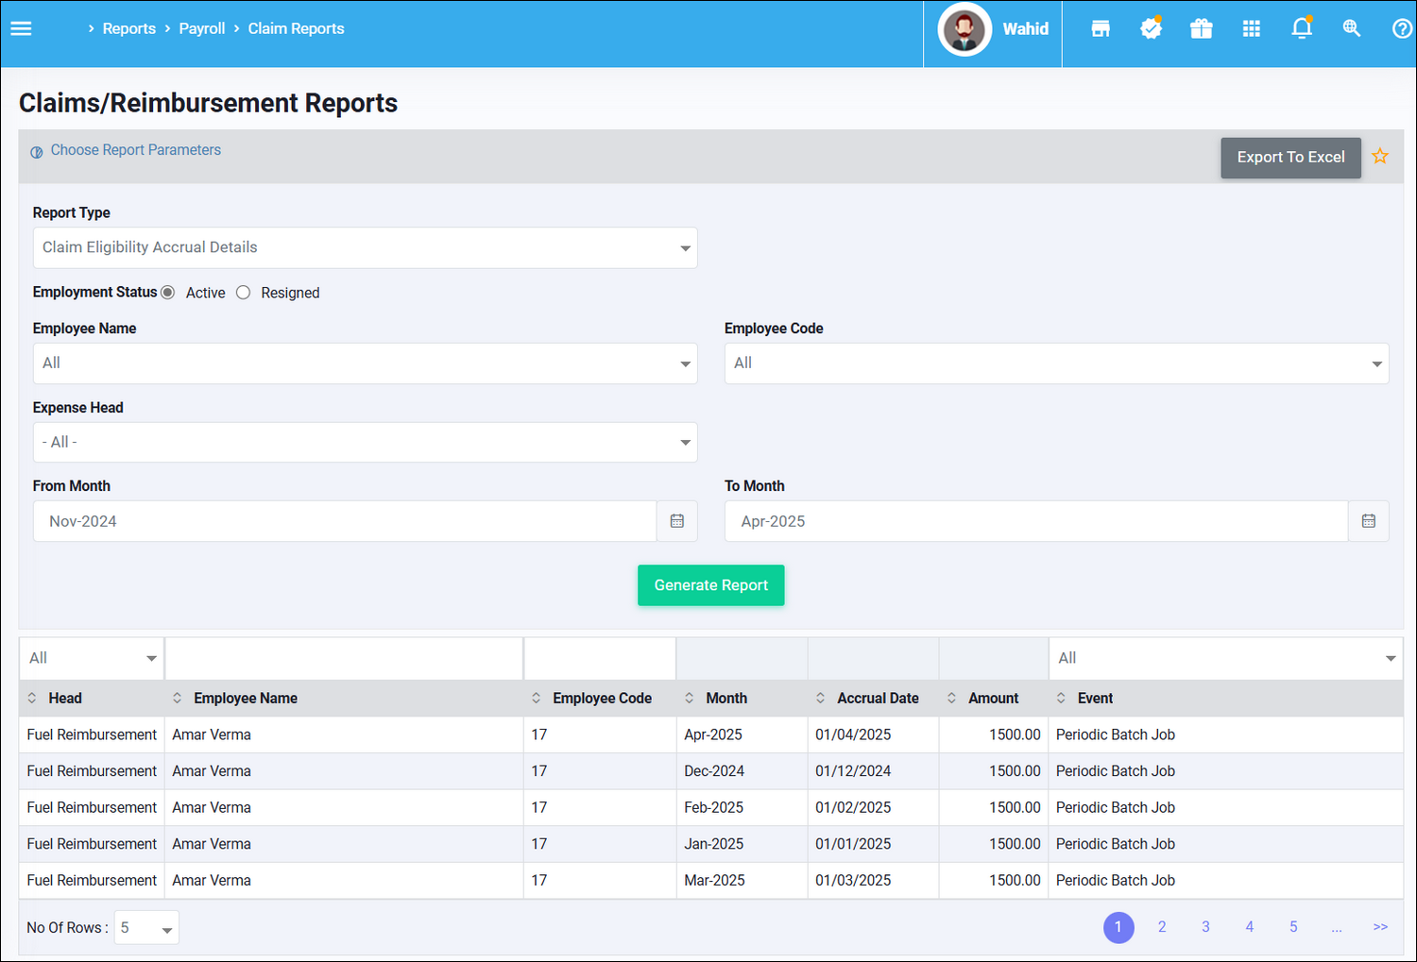View notifications bell
The image size is (1417, 962).
click(x=1302, y=28)
